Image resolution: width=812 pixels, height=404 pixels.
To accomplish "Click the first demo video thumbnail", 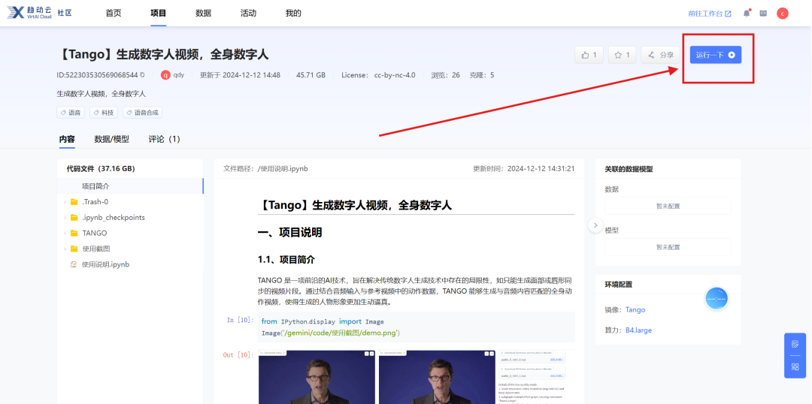I will coord(317,377).
